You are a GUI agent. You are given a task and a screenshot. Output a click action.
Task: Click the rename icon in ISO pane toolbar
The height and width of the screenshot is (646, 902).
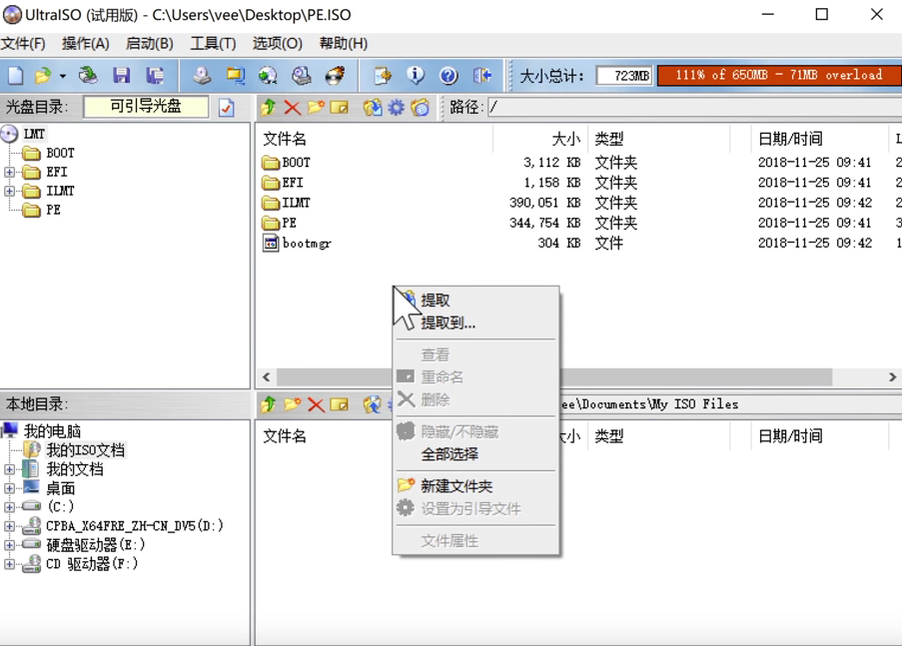point(340,108)
